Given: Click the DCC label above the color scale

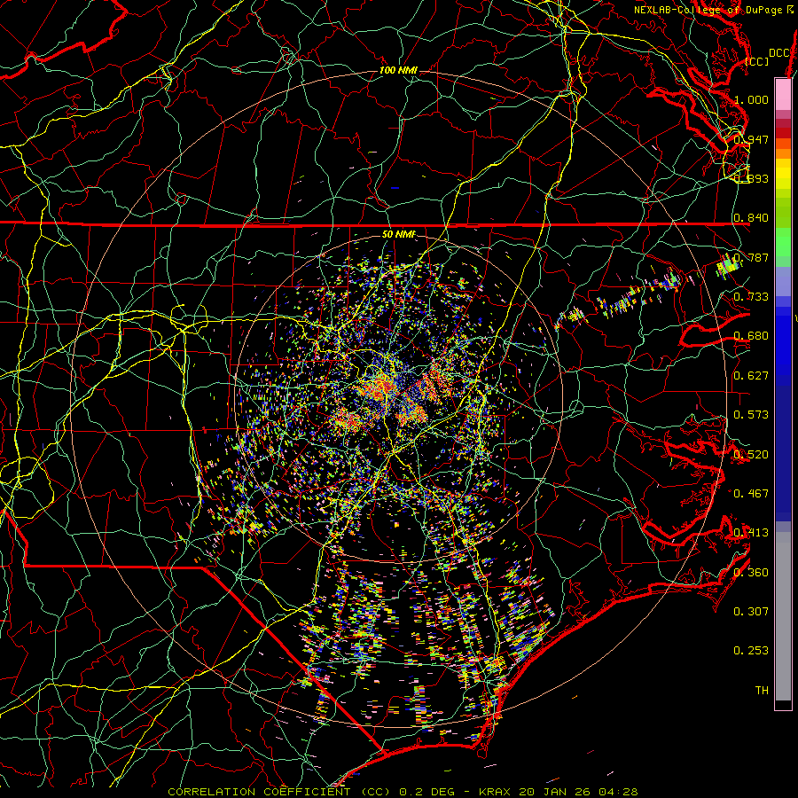Looking at the screenshot, I should click(x=778, y=52).
